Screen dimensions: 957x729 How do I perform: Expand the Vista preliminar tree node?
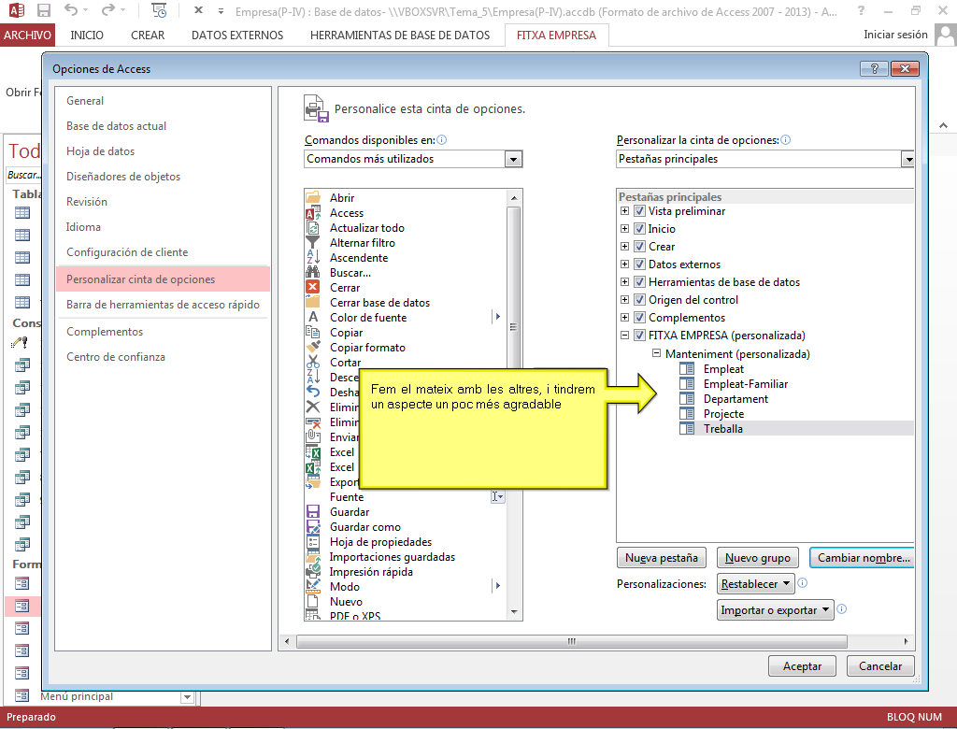(x=624, y=210)
